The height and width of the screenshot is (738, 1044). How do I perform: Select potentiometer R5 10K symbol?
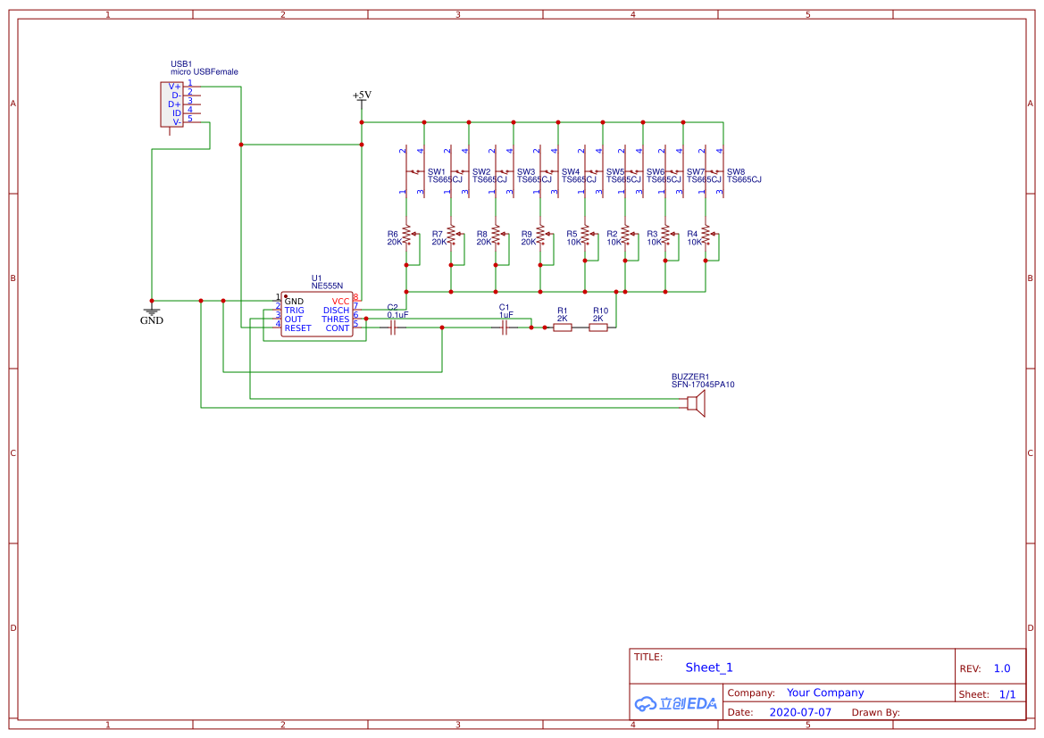point(587,234)
